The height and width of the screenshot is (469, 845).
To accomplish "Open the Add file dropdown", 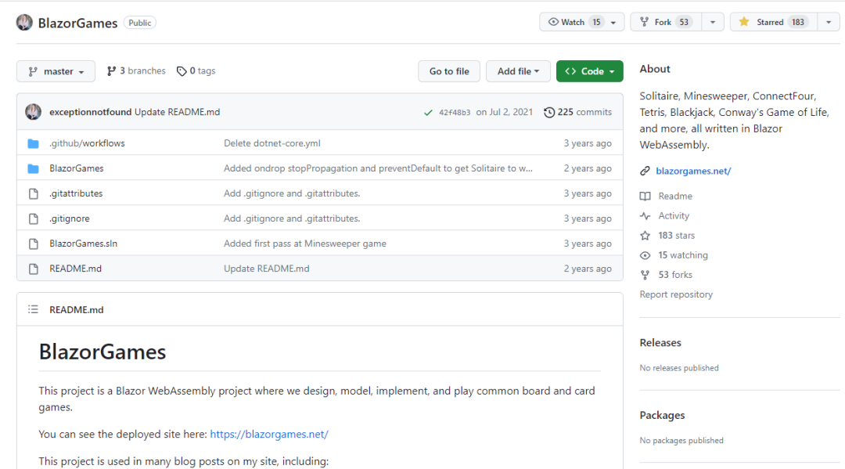I will click(518, 71).
